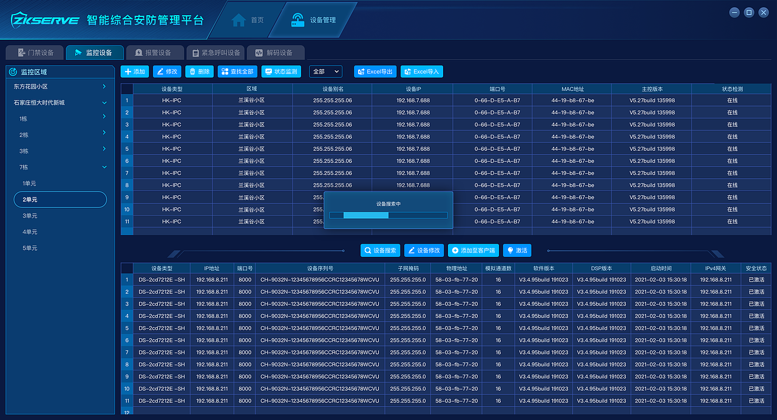Click DS-2cd7212E-SH in lower row 1
The height and width of the screenshot is (420, 777).
161,280
